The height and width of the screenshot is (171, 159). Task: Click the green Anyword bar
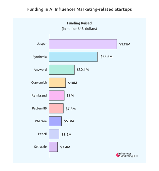point(62,70)
